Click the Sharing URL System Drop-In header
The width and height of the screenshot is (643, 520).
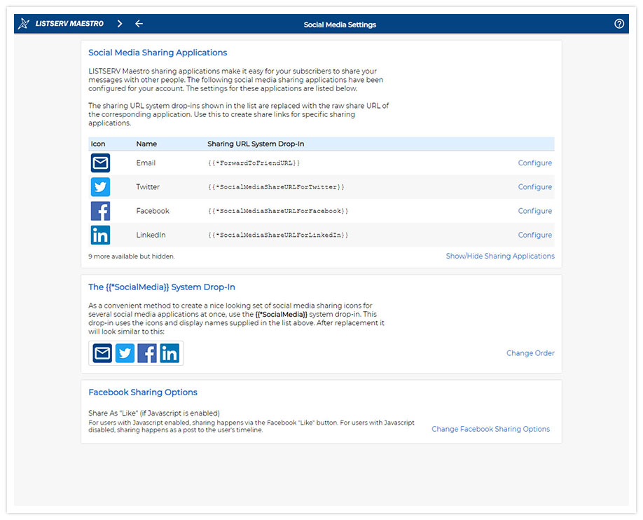[x=256, y=144]
